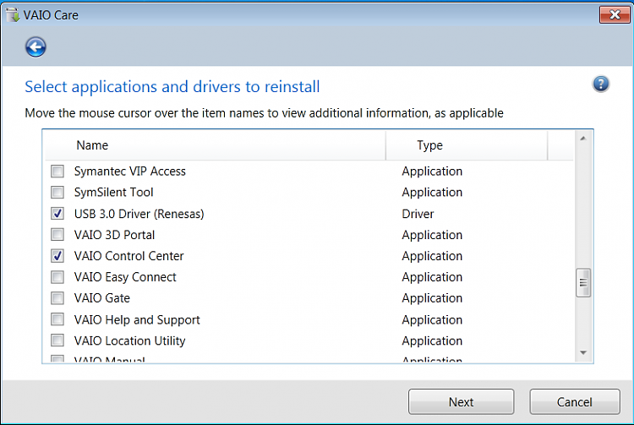Check the VAIO 3D Portal checkbox
The height and width of the screenshot is (425, 634).
(57, 235)
